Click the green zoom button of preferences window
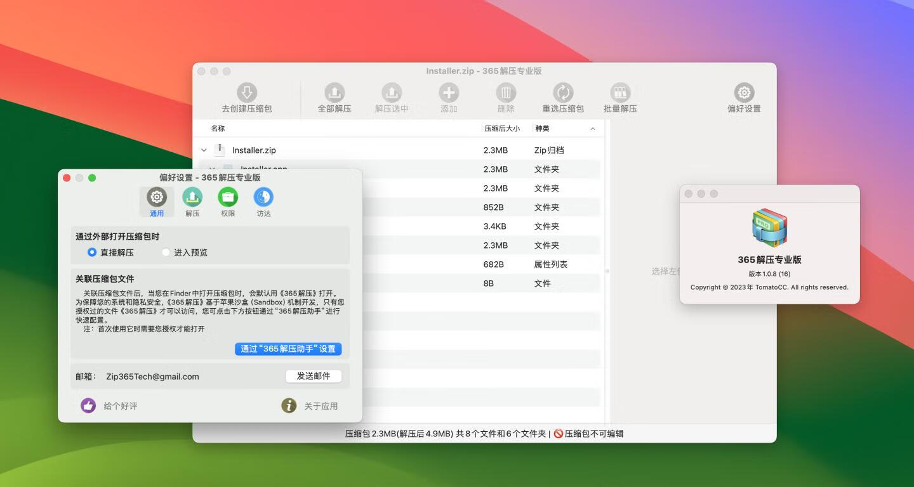 pos(92,178)
